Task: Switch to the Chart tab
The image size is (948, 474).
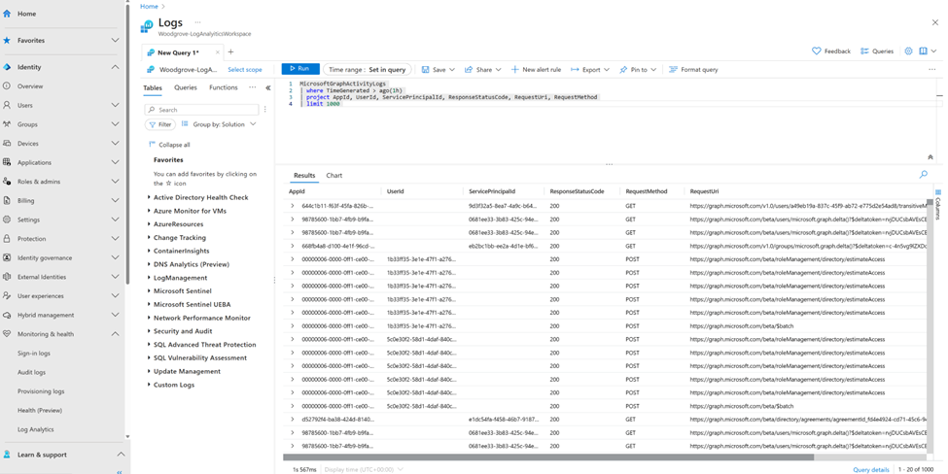Action: click(334, 176)
